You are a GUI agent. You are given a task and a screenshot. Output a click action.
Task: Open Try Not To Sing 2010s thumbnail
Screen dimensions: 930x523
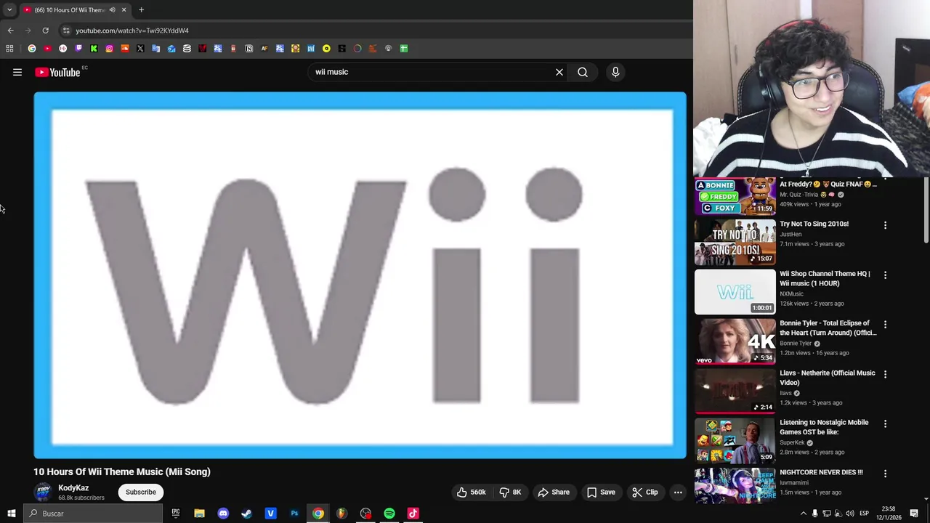coord(735,242)
